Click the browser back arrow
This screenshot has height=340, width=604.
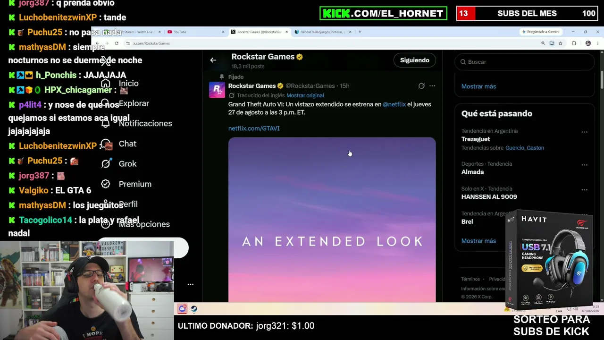tap(97, 43)
